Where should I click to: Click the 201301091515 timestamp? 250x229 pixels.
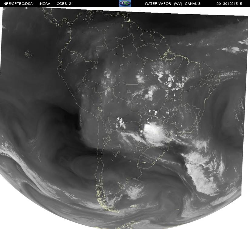(x=229, y=4)
